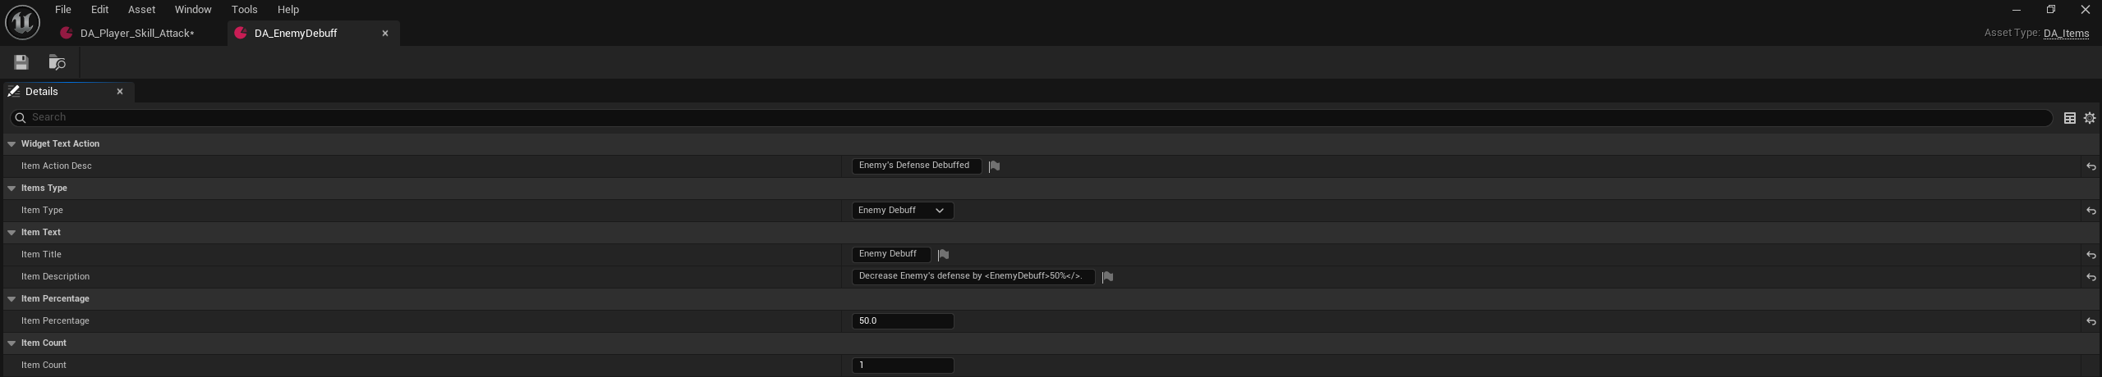Click localization flag beside Item Action Desc
Image resolution: width=2102 pixels, height=377 pixels.
[x=994, y=166]
